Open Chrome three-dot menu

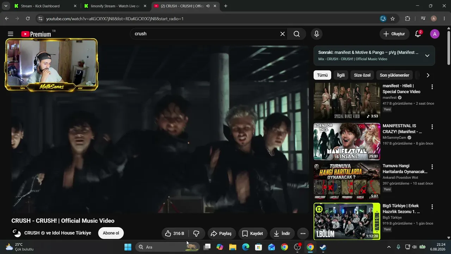(x=444, y=19)
